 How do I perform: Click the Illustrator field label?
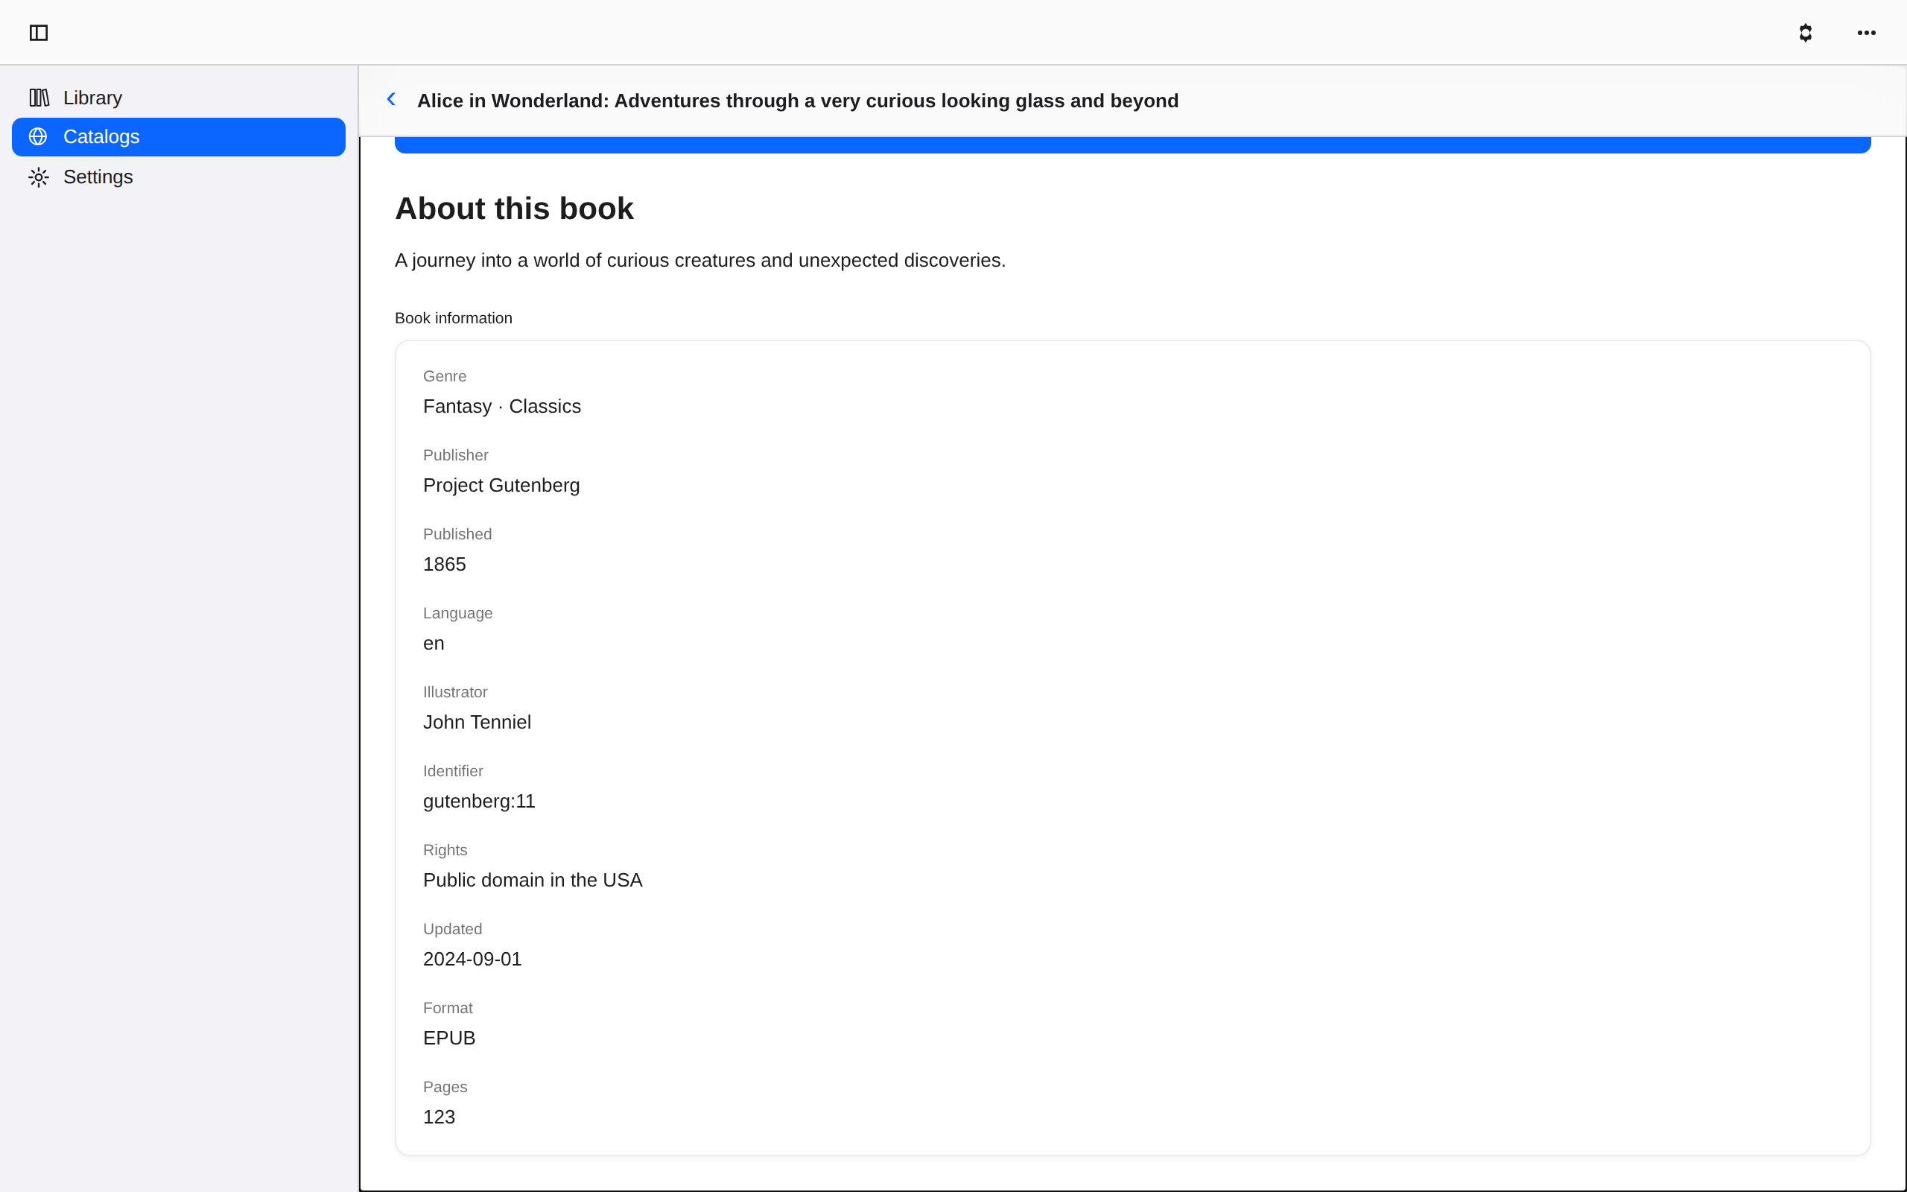(x=454, y=692)
